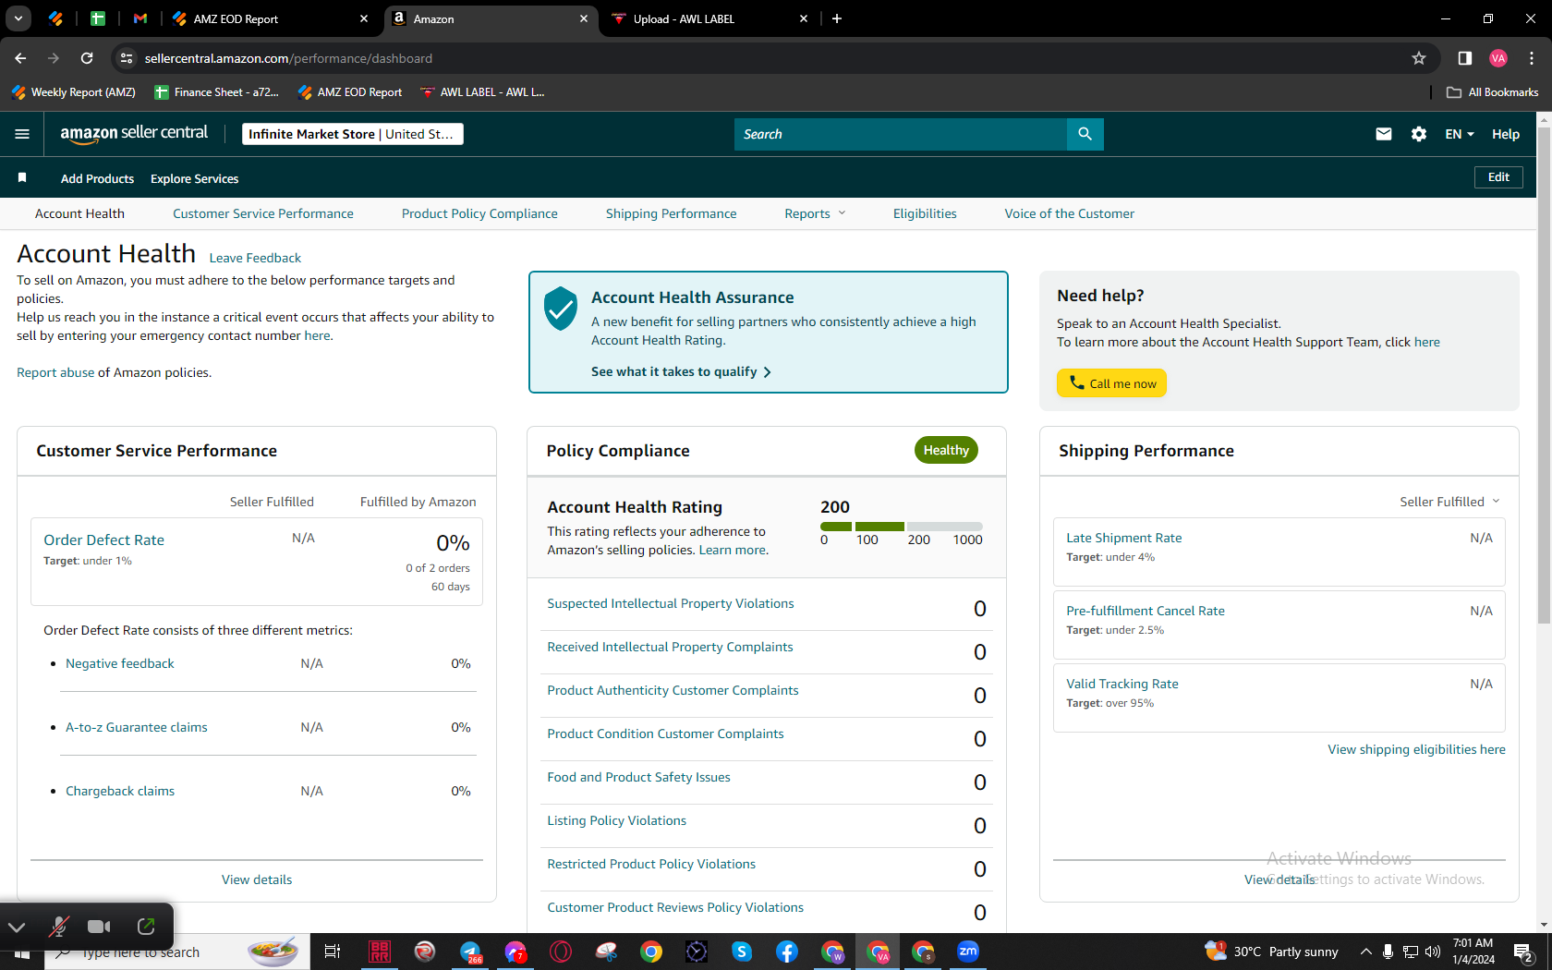Viewport: 1552px width, 970px height.
Task: Select the Shipping Performance tab
Action: point(672,213)
